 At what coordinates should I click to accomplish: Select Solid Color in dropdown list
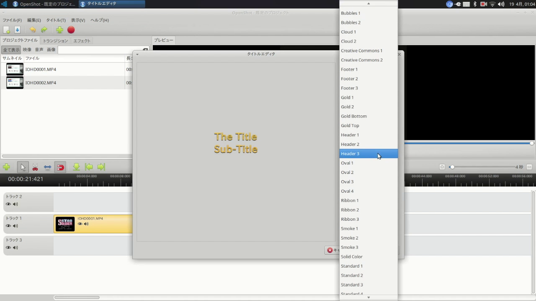(x=351, y=257)
